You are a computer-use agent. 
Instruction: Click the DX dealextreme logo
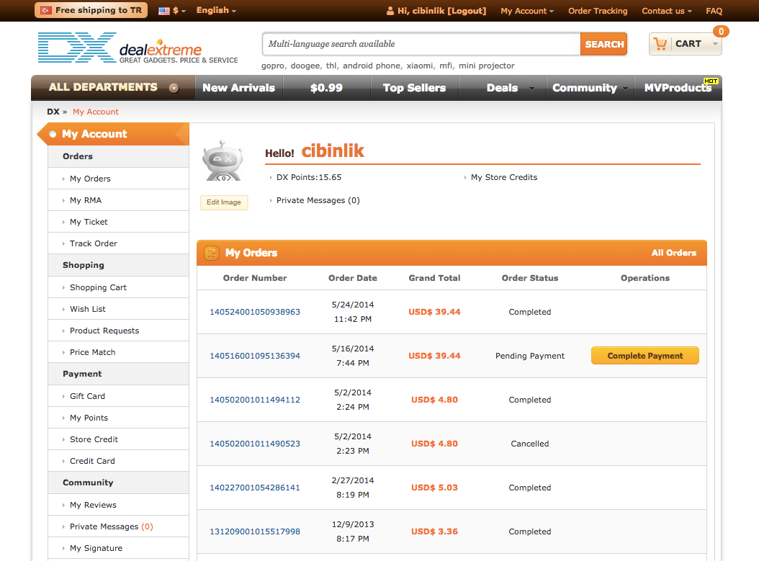click(138, 48)
